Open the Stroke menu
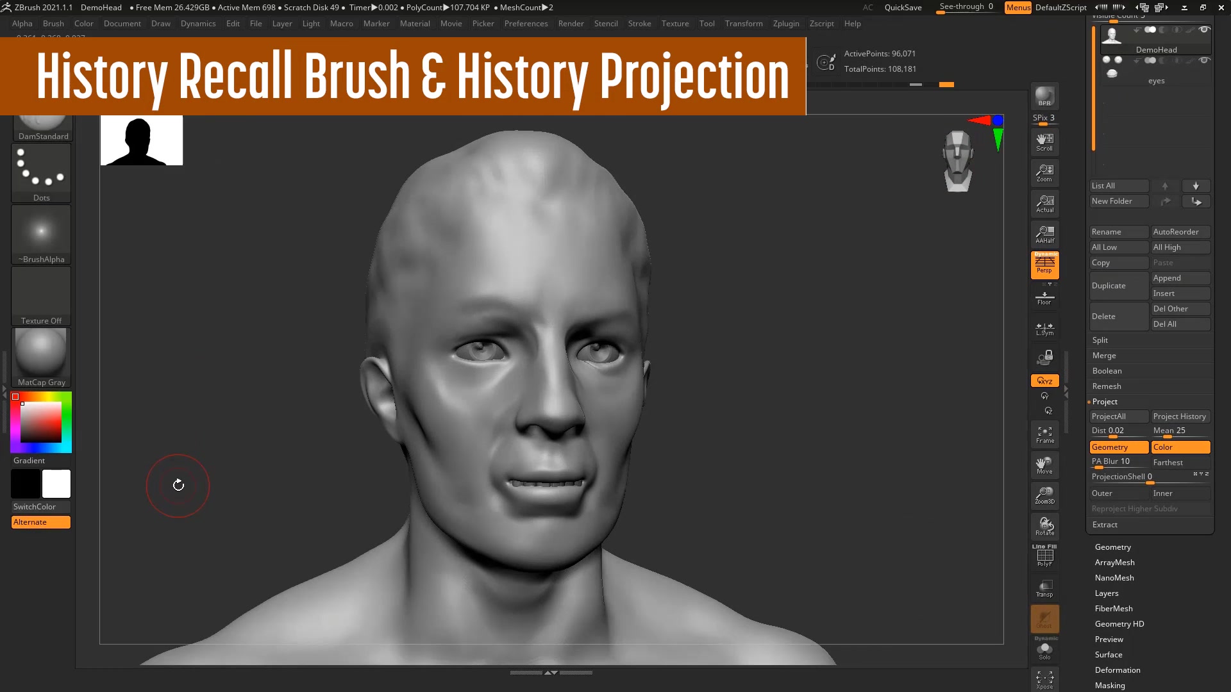The image size is (1231, 692). coord(639,24)
